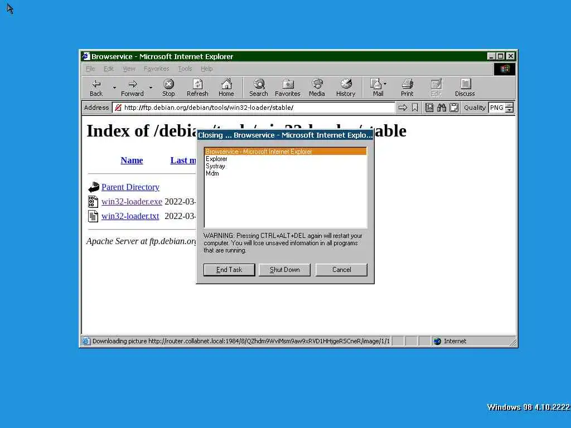Click inside the Address URL field
The image size is (571, 428).
point(254,108)
